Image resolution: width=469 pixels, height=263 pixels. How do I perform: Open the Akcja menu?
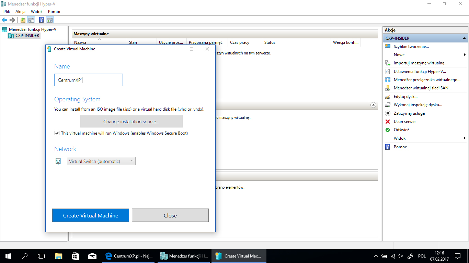21,11
